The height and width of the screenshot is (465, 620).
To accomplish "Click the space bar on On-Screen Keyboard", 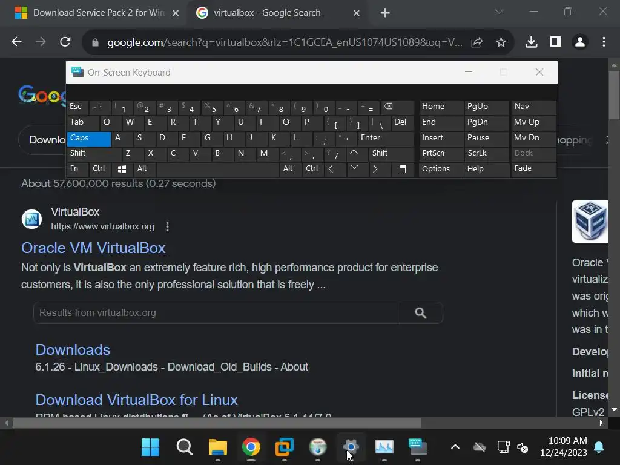I will click(218, 169).
